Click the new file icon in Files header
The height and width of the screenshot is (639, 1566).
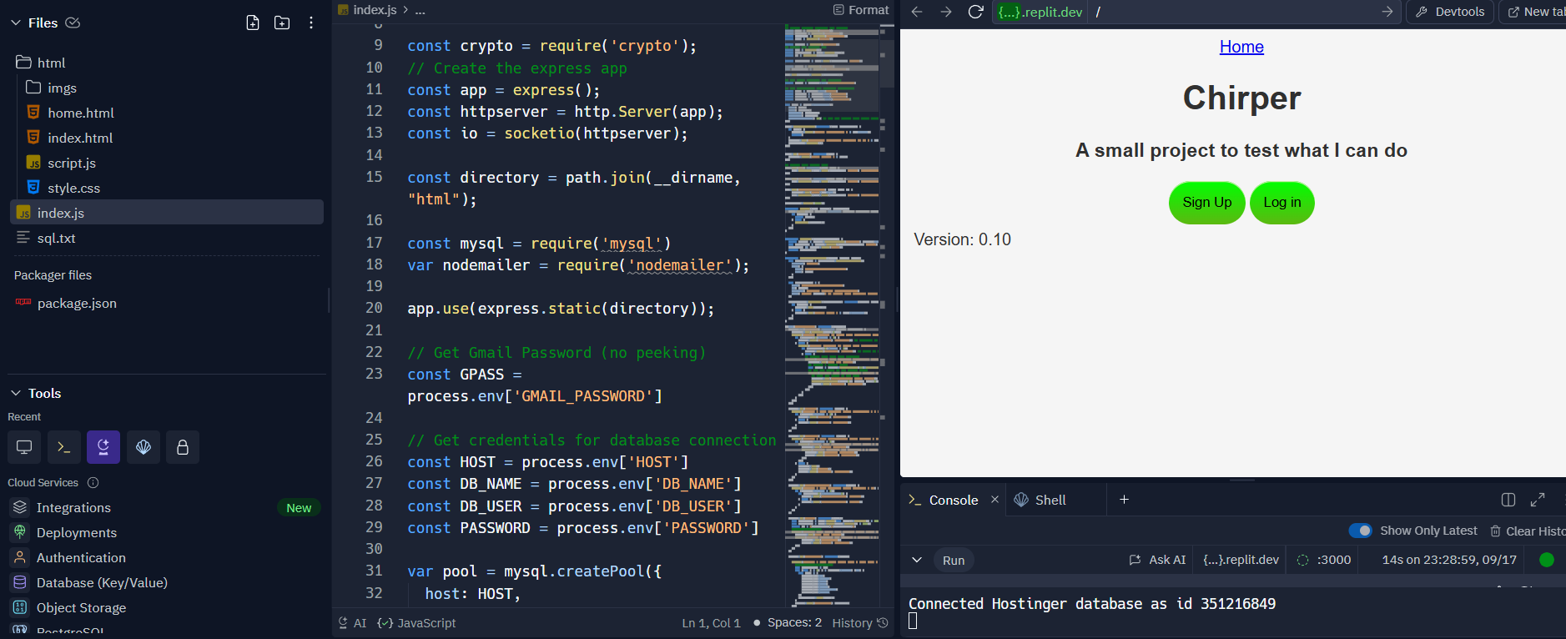coord(253,23)
